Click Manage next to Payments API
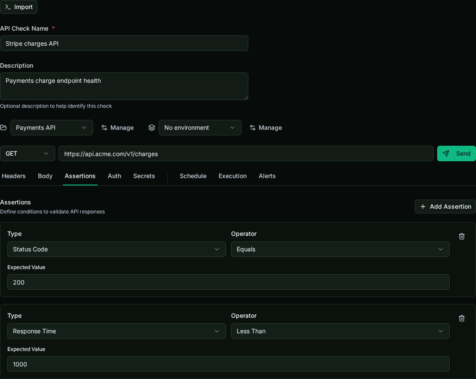Screen dimensions: 476x379 (x=117, y=128)
